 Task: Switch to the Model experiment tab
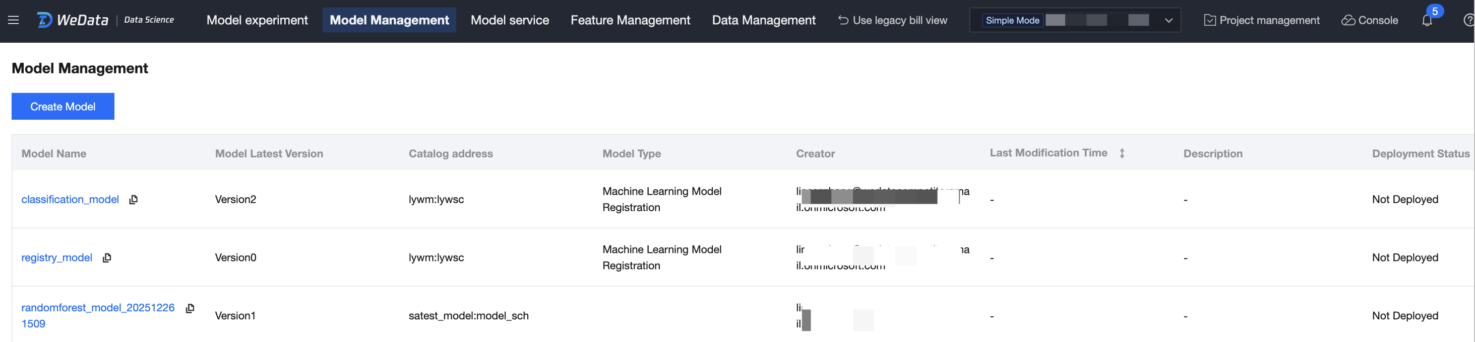point(257,20)
